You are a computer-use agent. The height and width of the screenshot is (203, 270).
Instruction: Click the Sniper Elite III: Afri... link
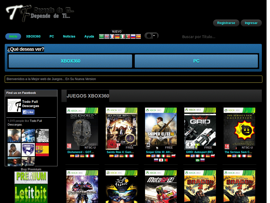pyautogui.click(x=160, y=152)
